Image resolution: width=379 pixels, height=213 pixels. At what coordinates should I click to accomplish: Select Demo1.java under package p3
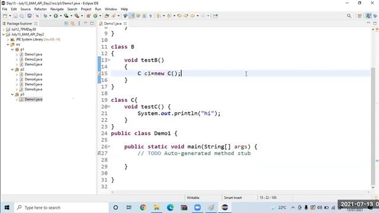point(33,99)
